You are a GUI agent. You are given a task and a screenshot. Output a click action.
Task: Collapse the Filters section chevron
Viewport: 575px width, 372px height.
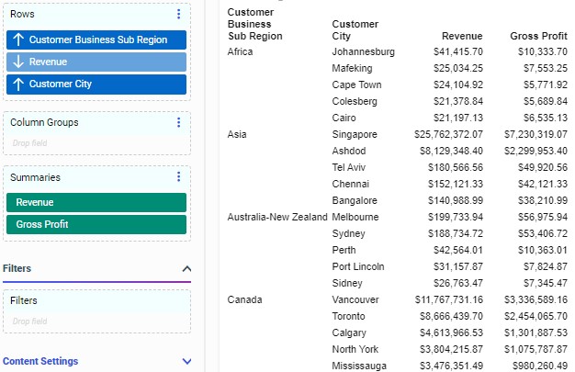pyautogui.click(x=186, y=268)
